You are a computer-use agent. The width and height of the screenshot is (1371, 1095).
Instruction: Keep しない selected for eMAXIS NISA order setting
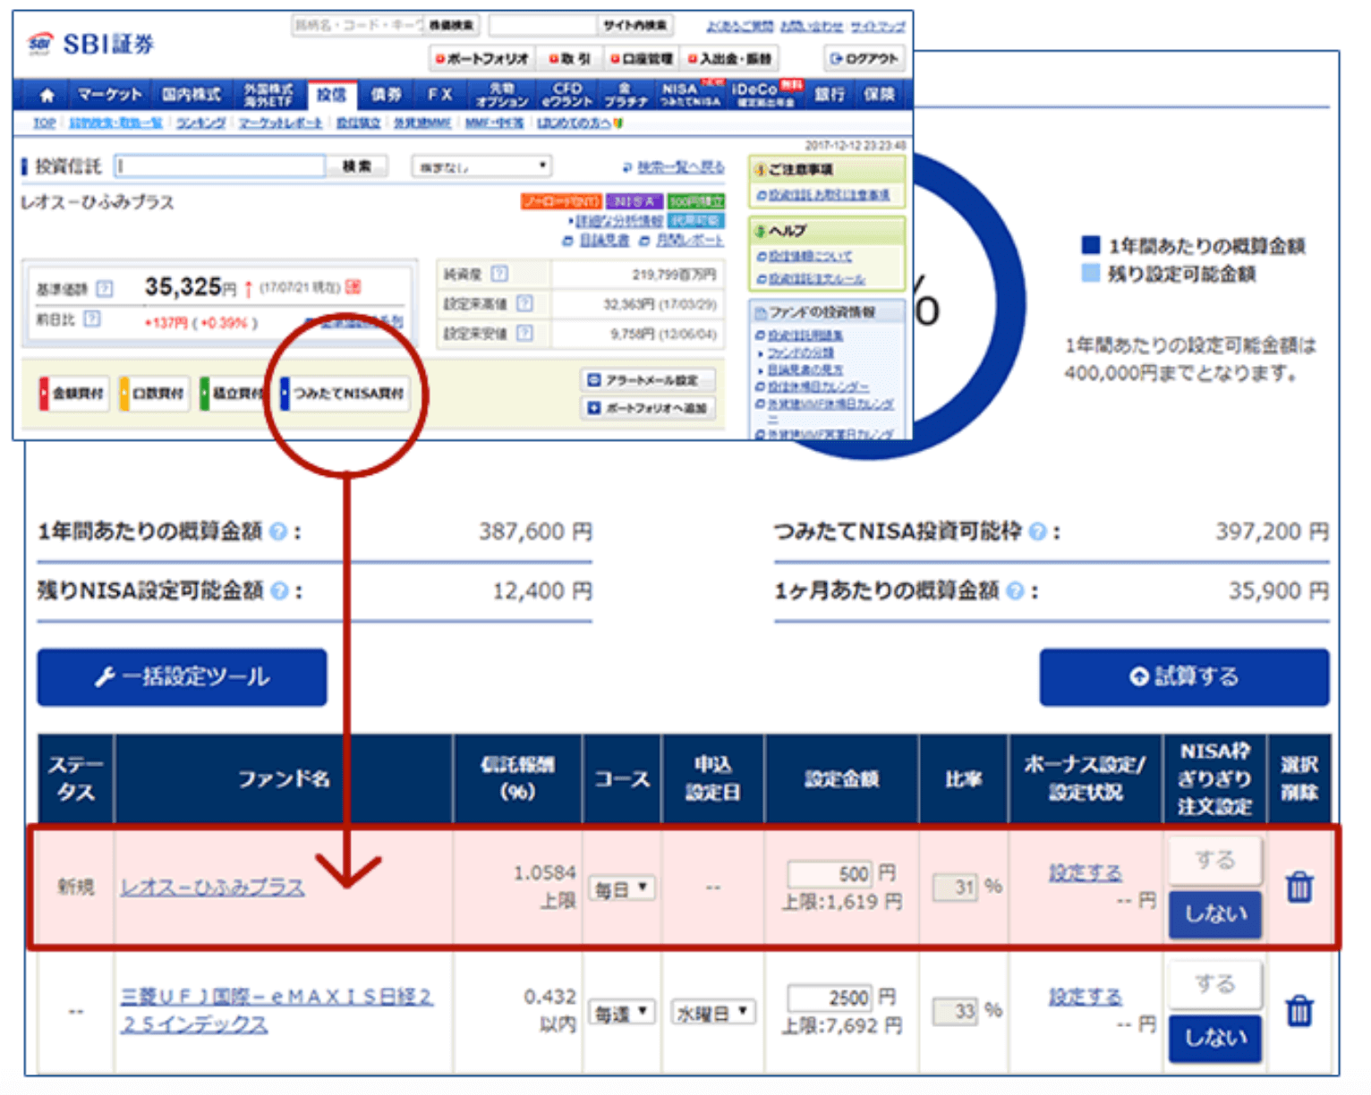(1214, 1039)
